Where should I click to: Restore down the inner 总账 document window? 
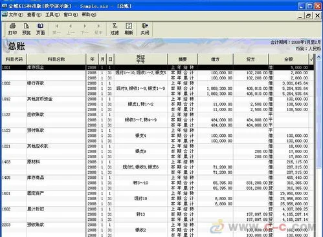tap(308, 15)
